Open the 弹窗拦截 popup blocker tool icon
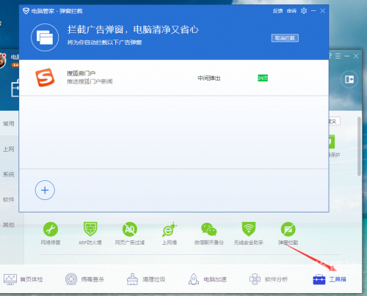367x296 pixels. coord(288,229)
